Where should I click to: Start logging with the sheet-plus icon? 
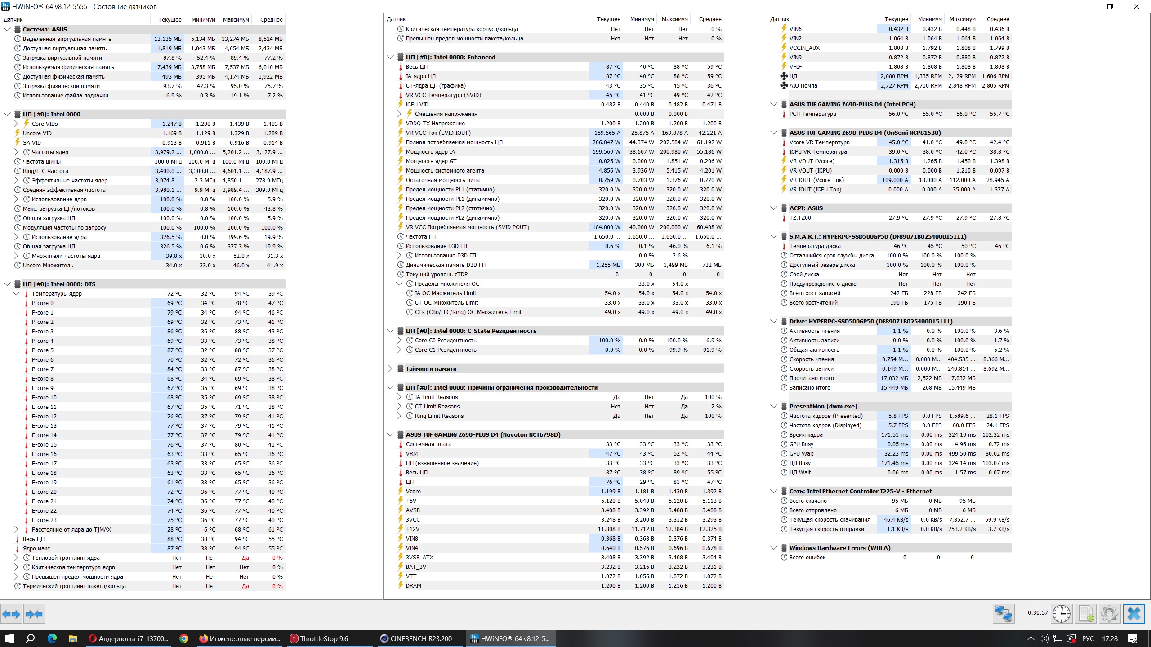[x=1086, y=614]
